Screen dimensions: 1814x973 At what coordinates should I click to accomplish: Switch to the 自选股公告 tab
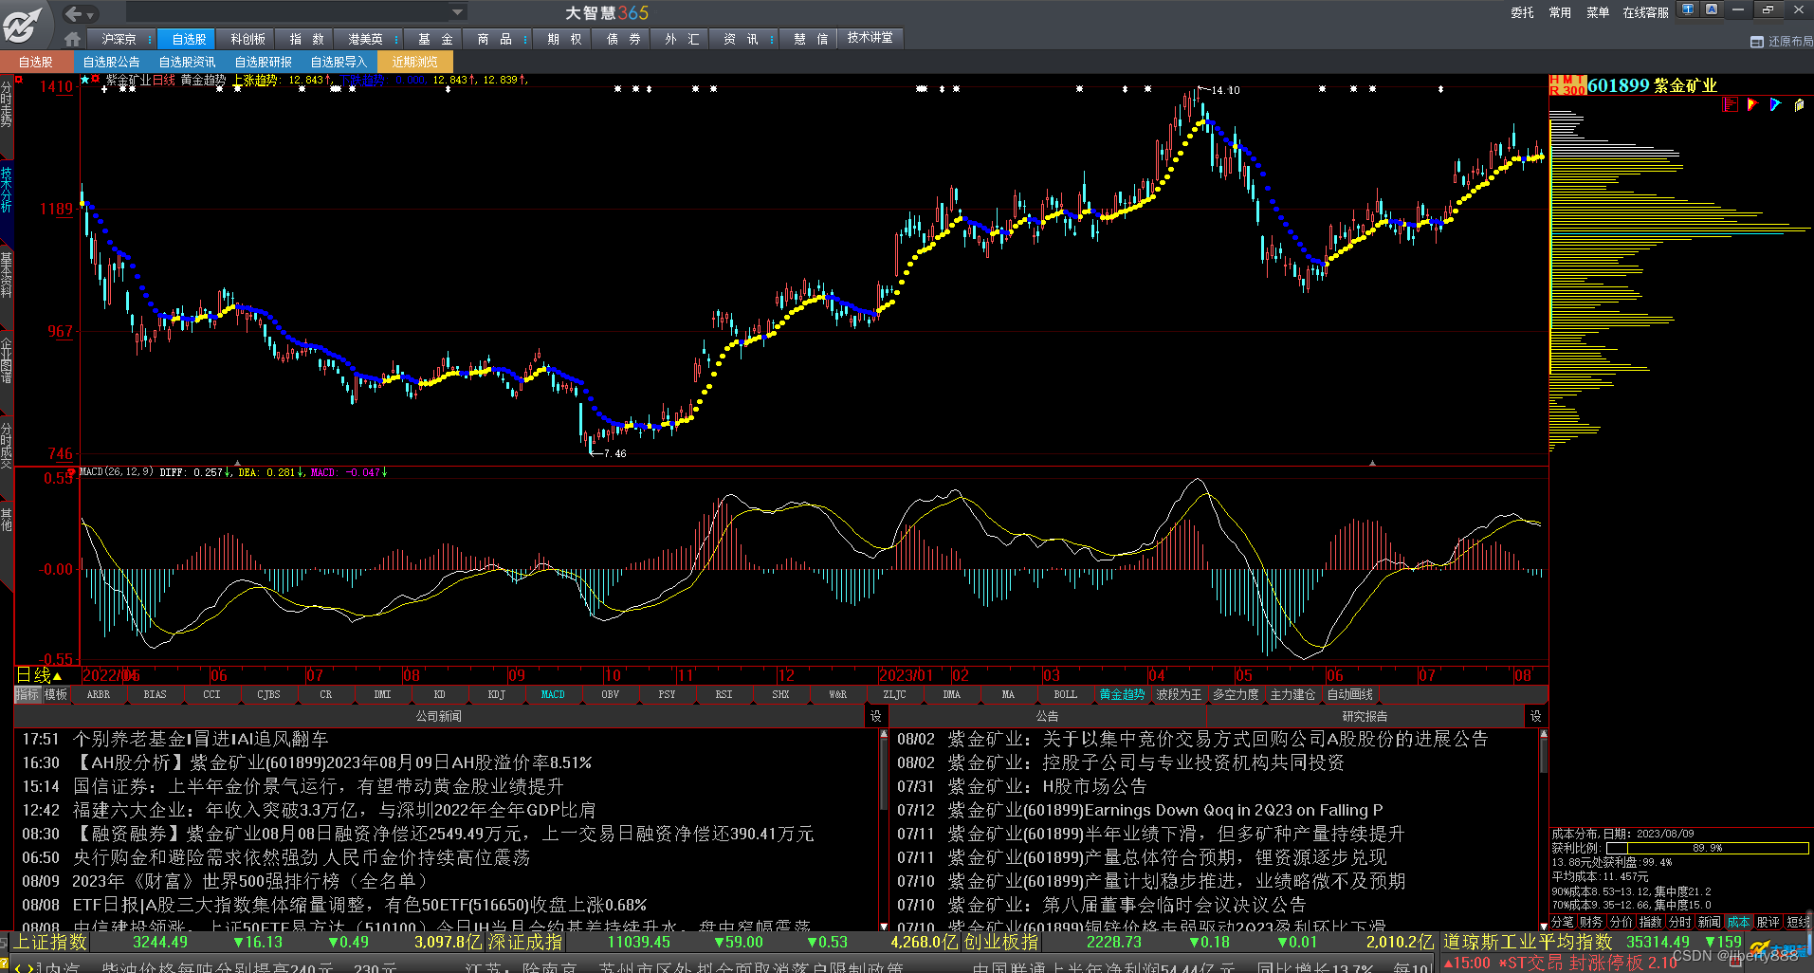pyautogui.click(x=111, y=62)
